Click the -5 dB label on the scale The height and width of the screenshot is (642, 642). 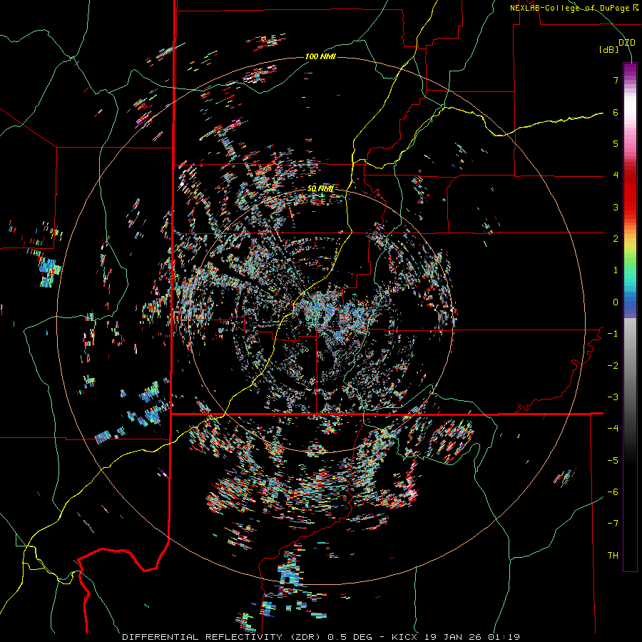(x=613, y=461)
